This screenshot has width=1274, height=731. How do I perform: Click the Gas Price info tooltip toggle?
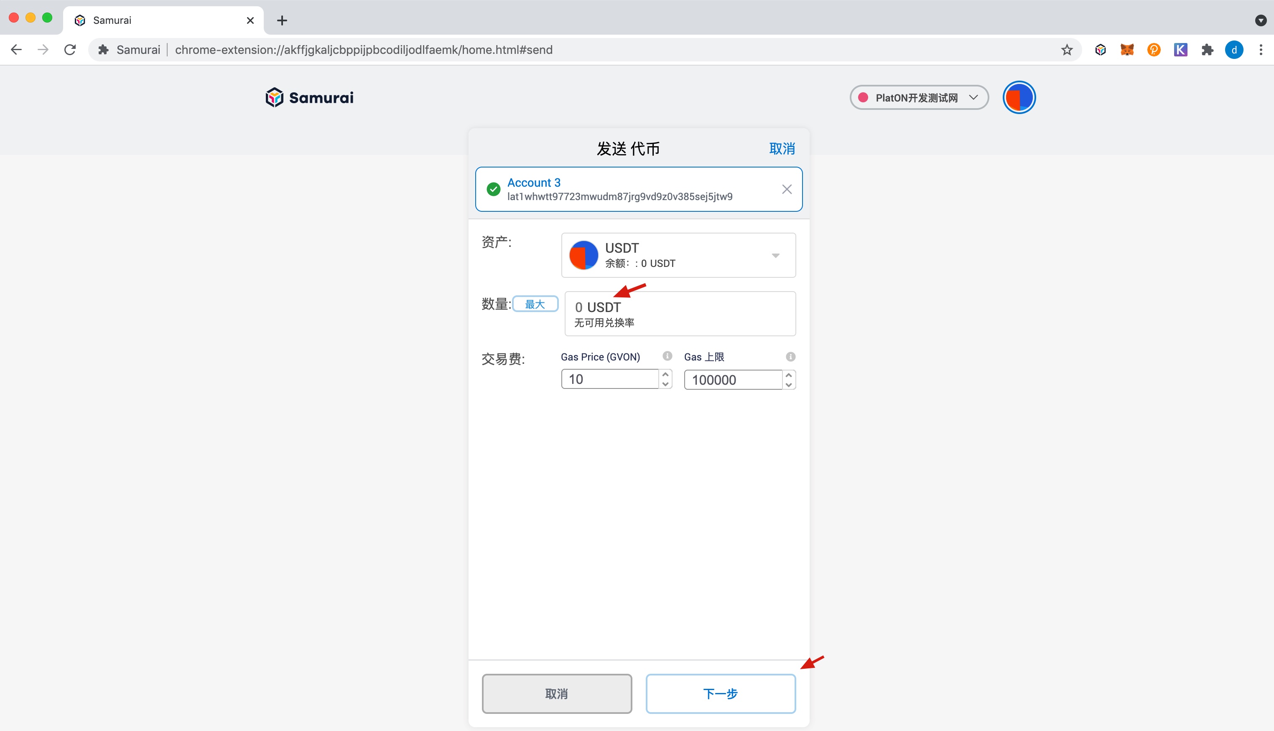point(667,357)
